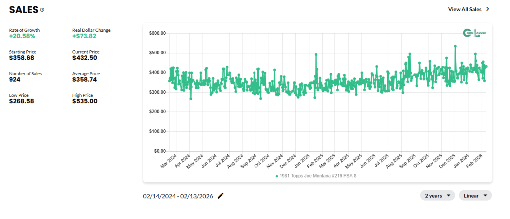Select the Rate of Growth +20.58% value
510x219 pixels.
tap(22, 37)
